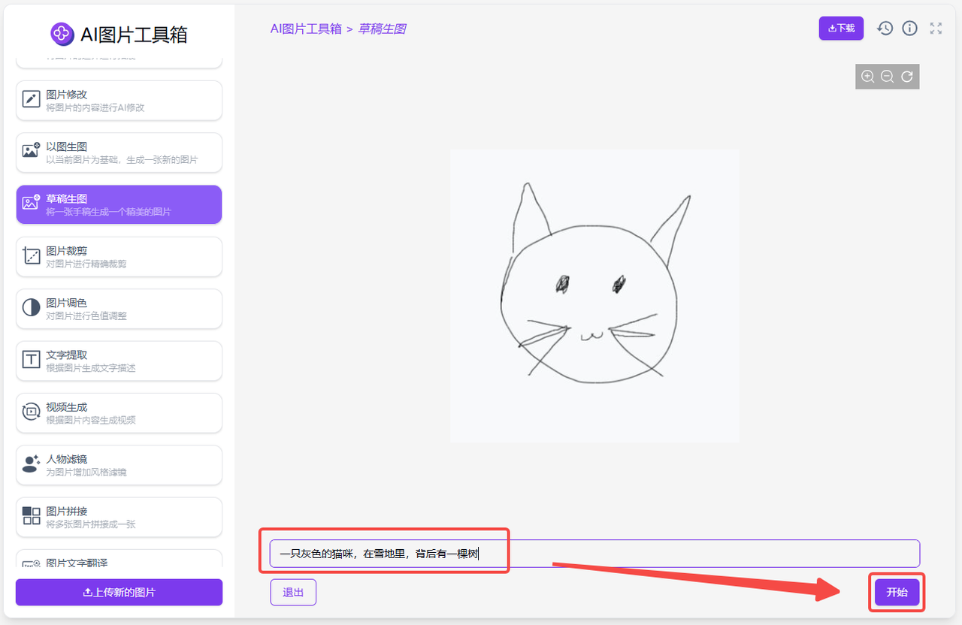Open the 图片拼接 tool
Screen dimensions: 962x625
pos(119,516)
